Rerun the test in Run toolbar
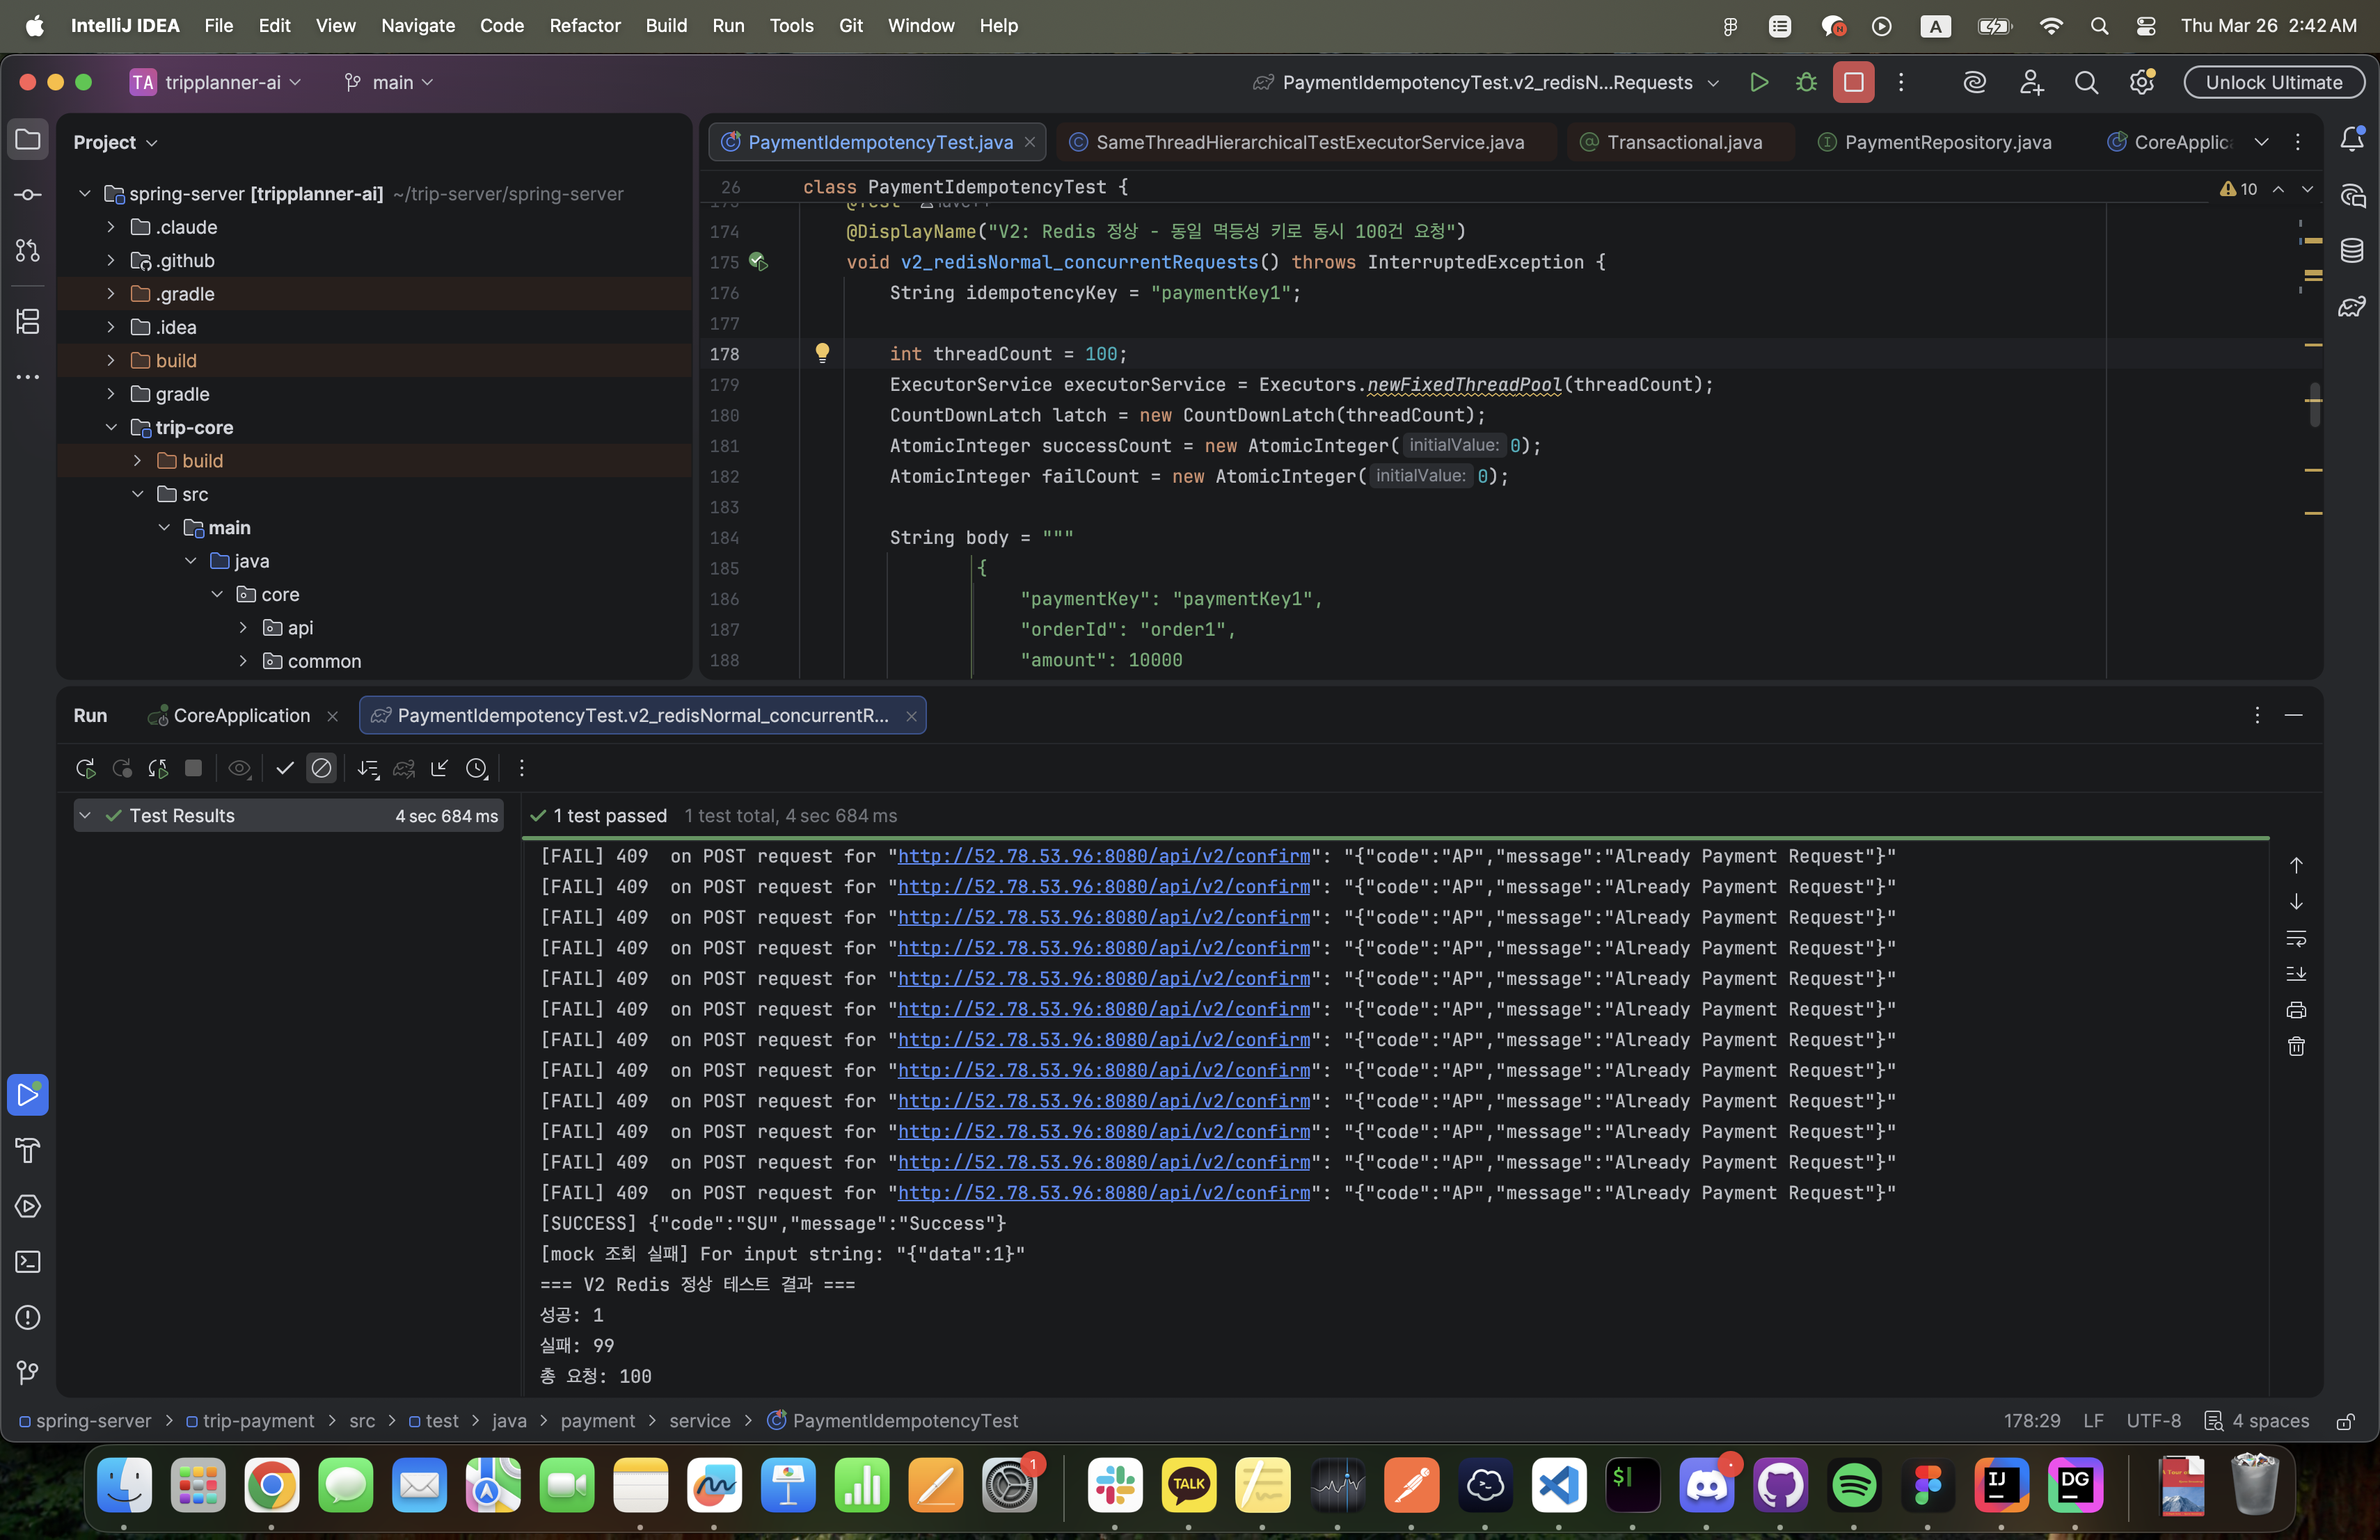2380x1540 pixels. pos(86,769)
